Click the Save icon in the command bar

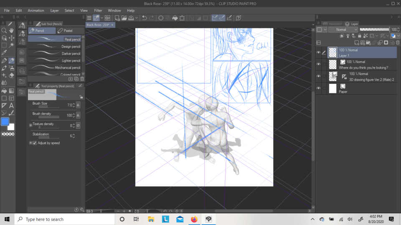[131, 18]
